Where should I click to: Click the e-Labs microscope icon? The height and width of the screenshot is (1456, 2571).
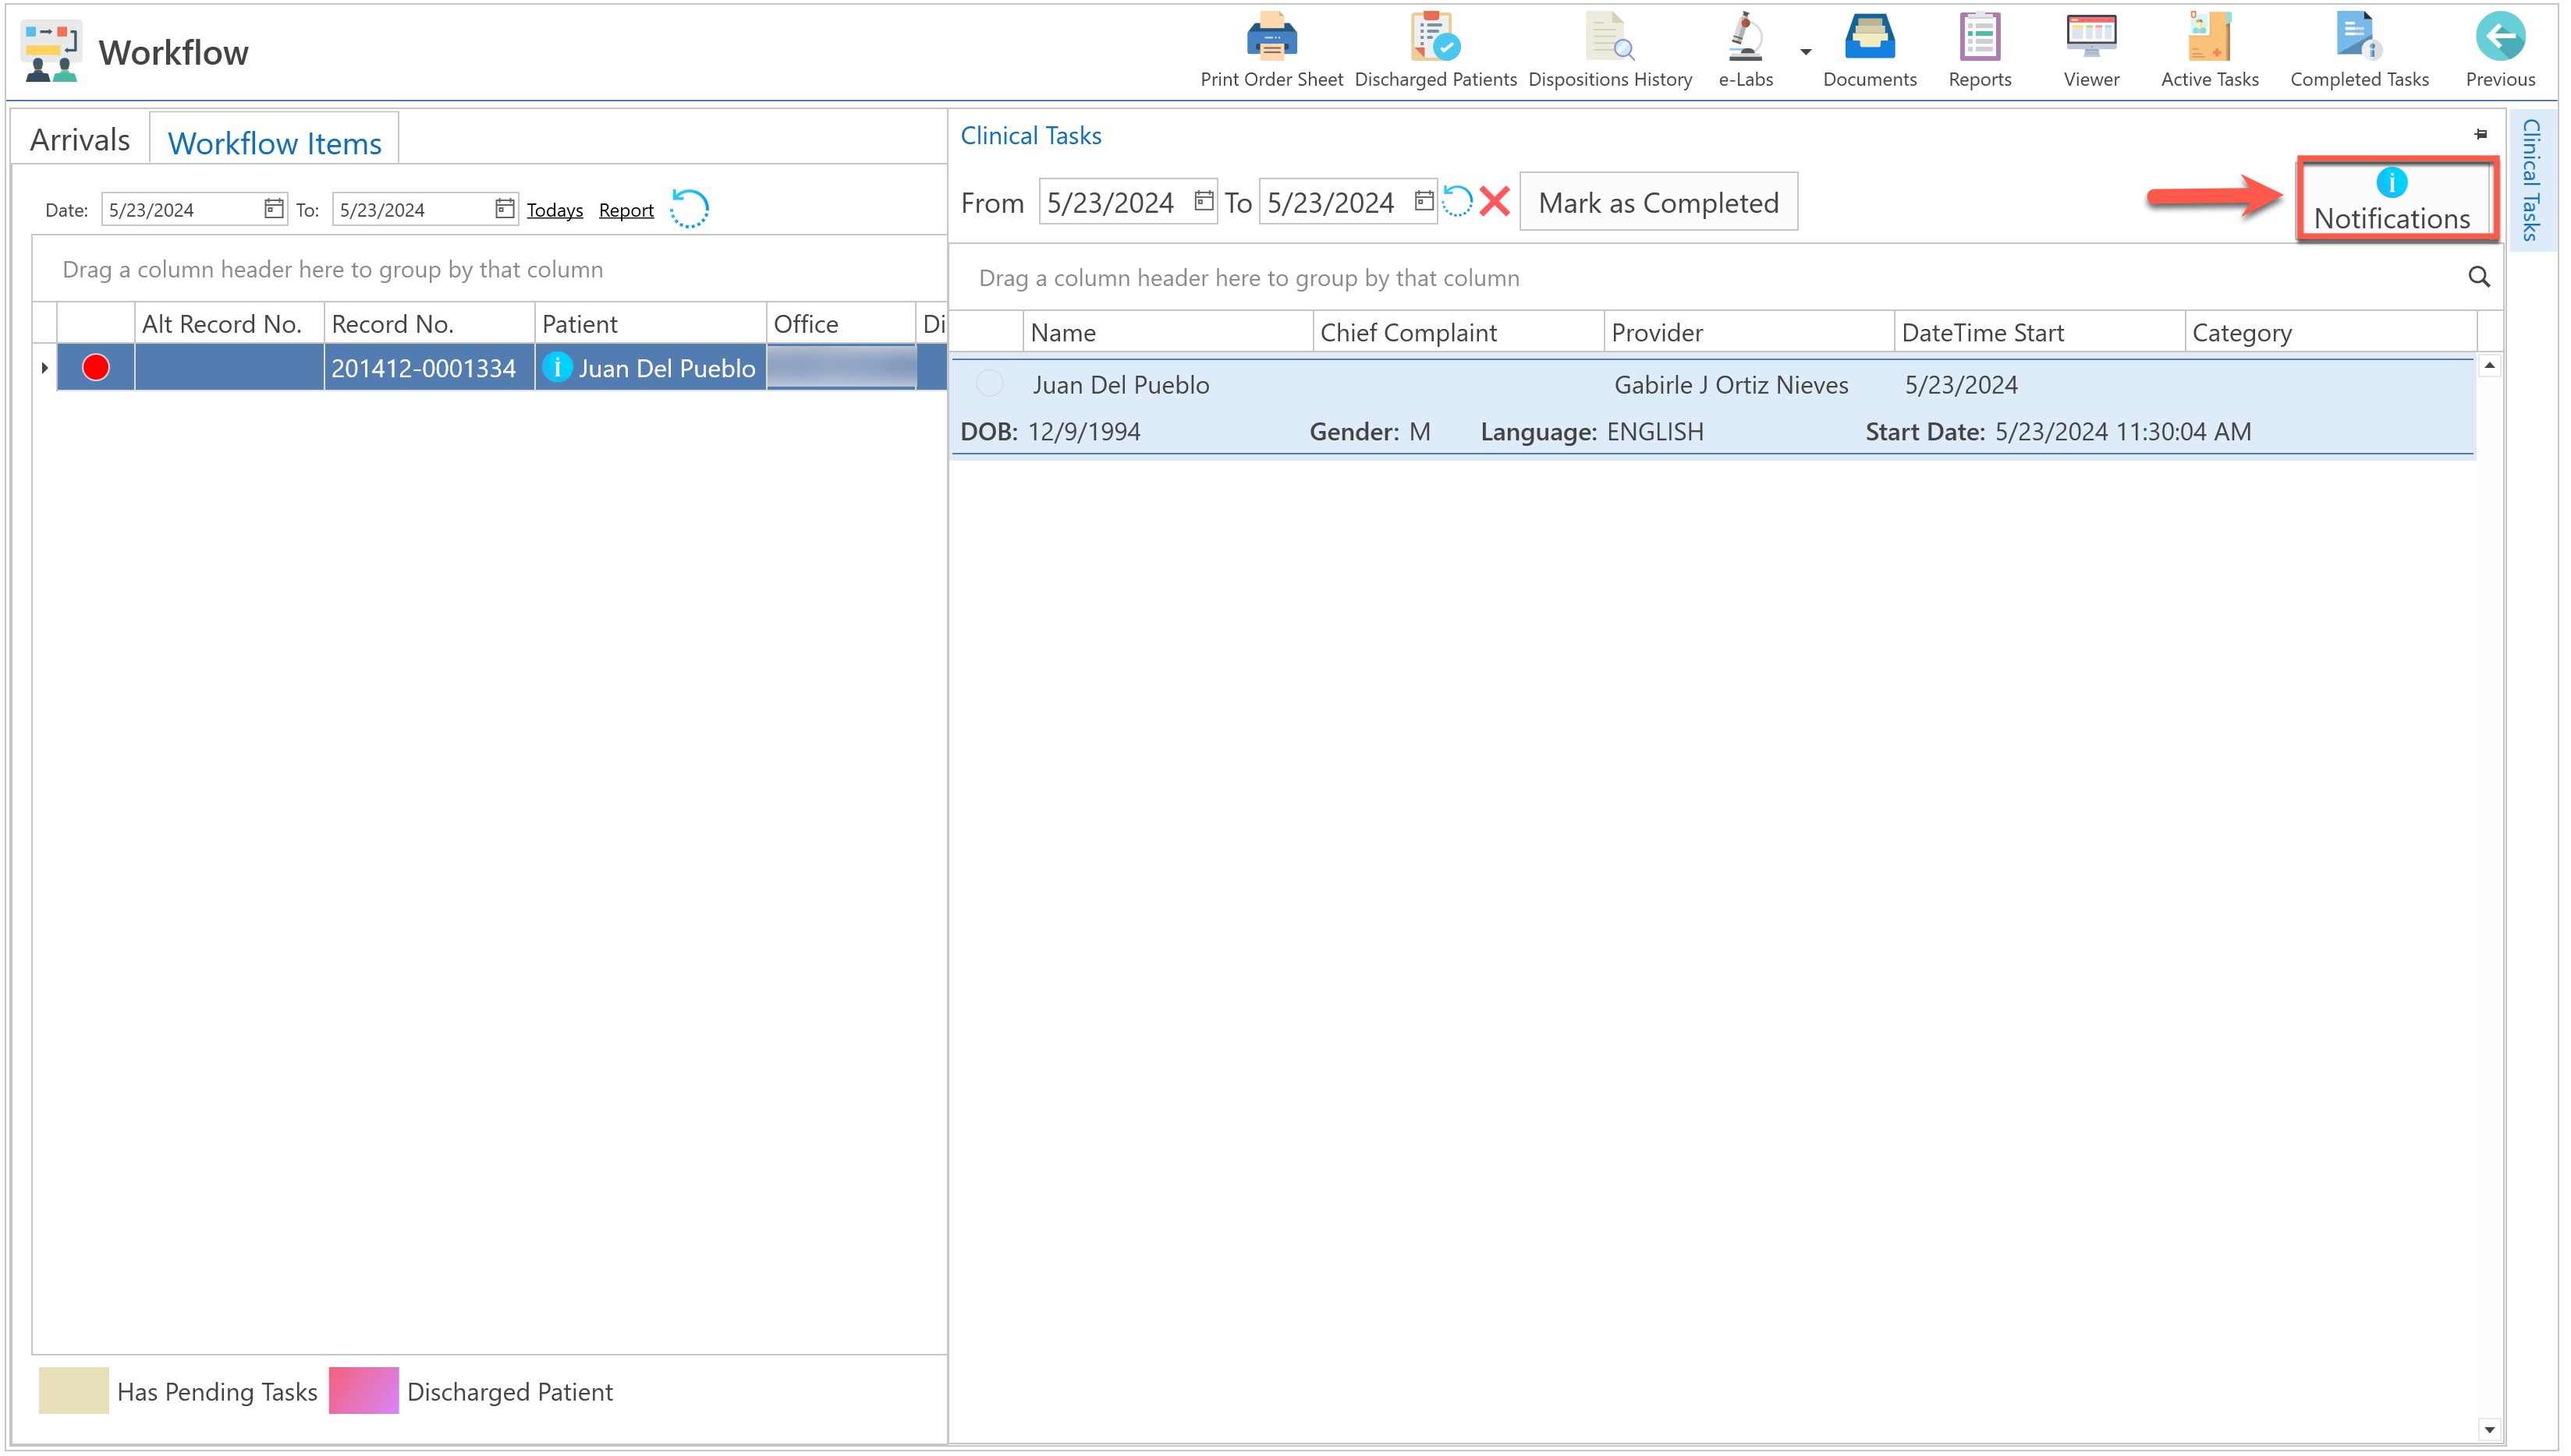[x=1744, y=38]
